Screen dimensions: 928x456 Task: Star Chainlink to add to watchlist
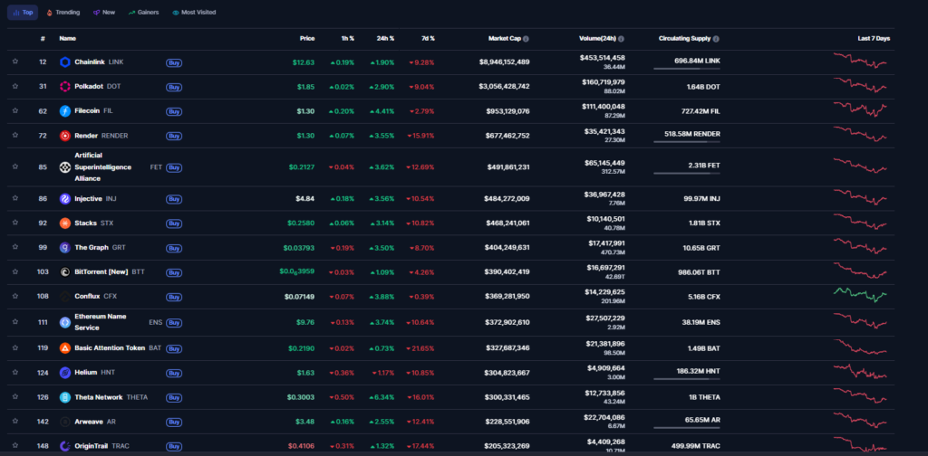15,62
